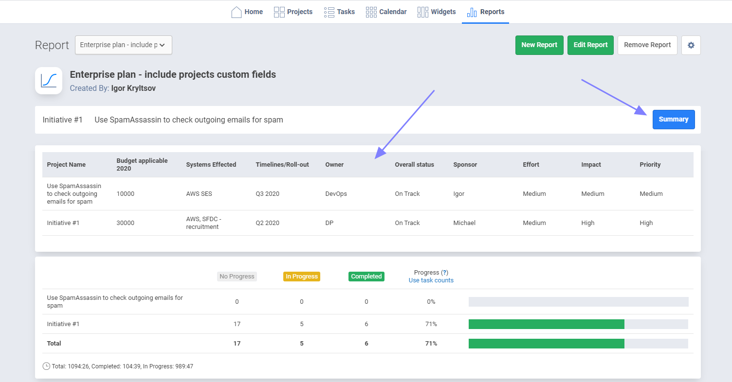
Task: Switch to Use task counts link
Action: 431,280
